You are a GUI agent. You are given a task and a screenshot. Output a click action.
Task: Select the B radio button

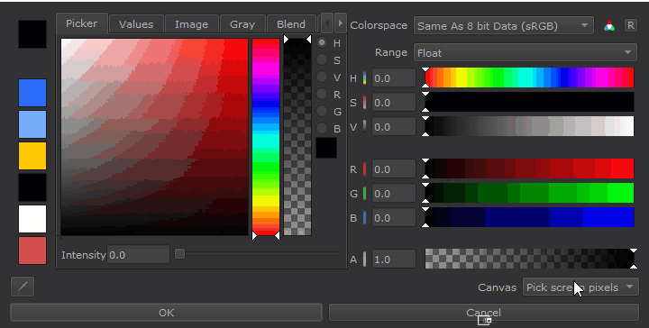(322, 128)
